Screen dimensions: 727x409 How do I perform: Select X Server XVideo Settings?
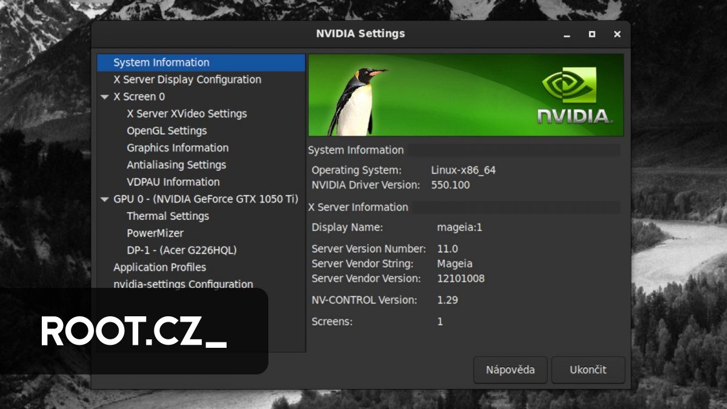[x=187, y=113]
